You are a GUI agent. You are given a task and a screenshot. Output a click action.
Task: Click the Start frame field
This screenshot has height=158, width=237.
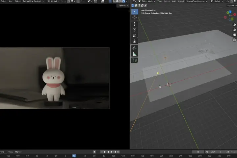pos(216,152)
